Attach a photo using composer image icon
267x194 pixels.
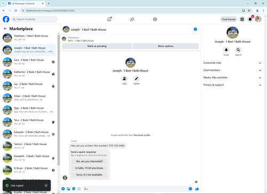pos(68,189)
